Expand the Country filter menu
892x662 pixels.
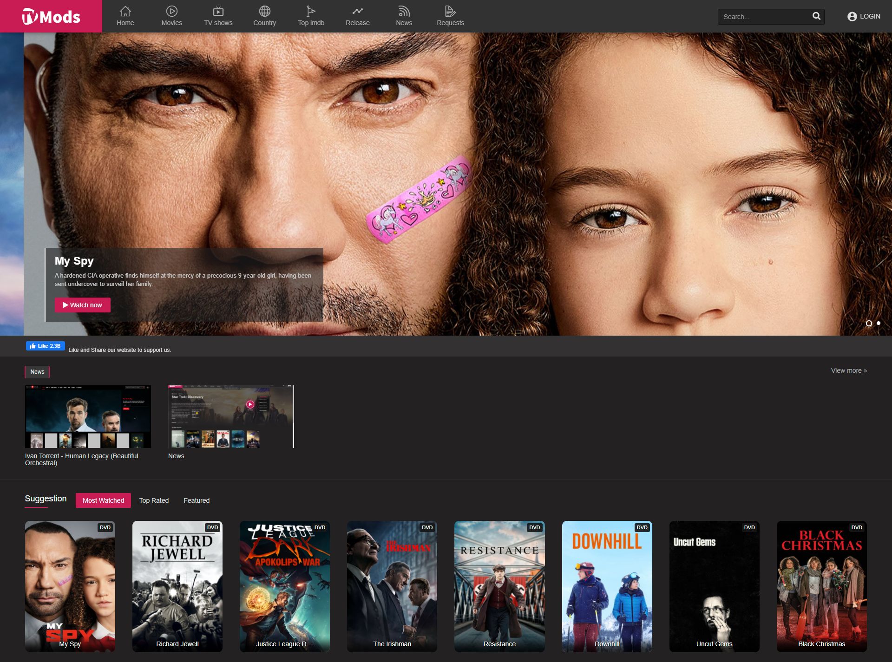point(264,16)
